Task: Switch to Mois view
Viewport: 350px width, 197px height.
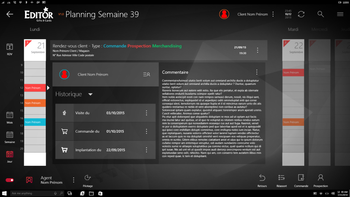Action: click(10, 115)
